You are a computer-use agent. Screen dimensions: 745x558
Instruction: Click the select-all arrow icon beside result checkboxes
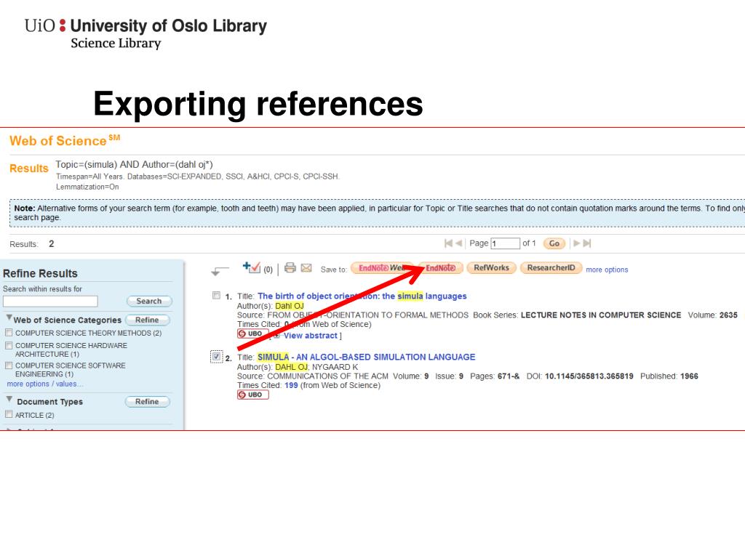coord(220,271)
